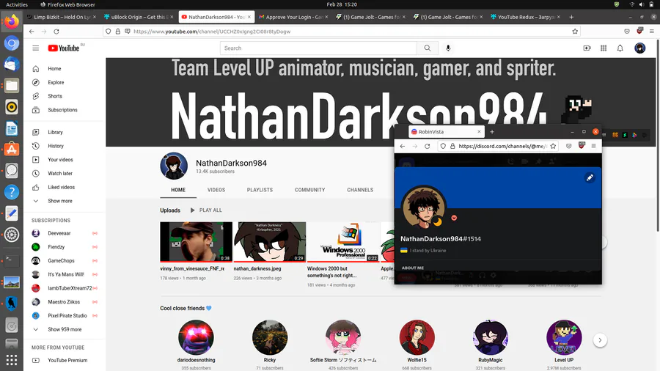This screenshot has width=660, height=371.
Task: Open the create video camera icon
Action: tap(587, 48)
